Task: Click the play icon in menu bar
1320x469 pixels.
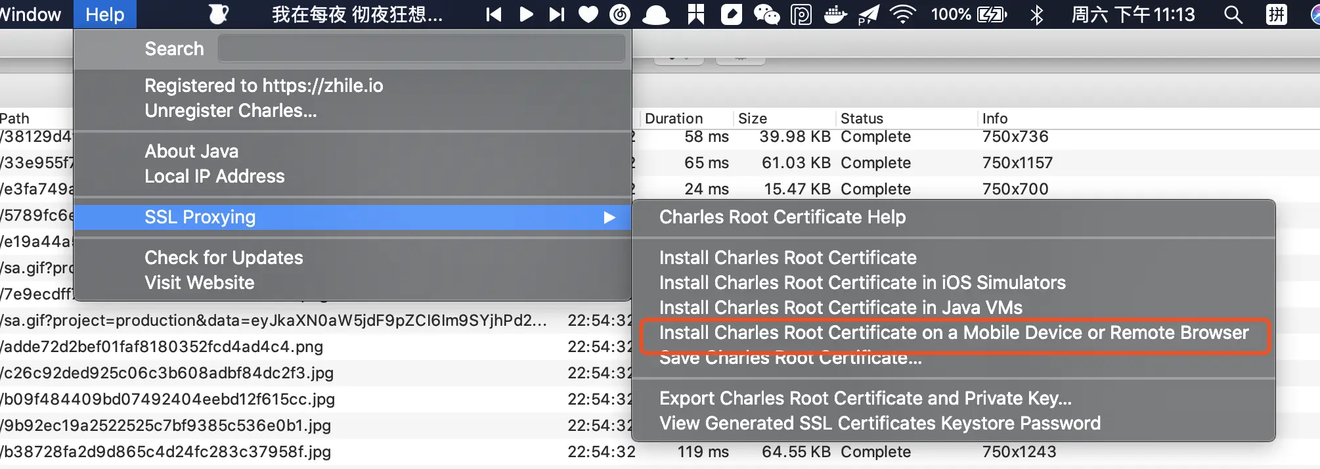Action: (x=525, y=14)
